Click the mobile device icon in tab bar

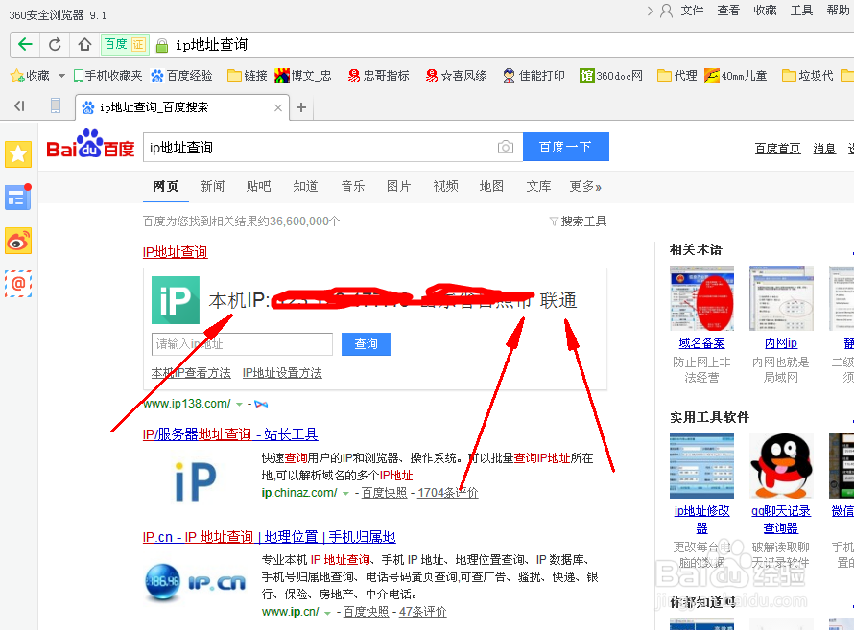pyautogui.click(x=56, y=105)
